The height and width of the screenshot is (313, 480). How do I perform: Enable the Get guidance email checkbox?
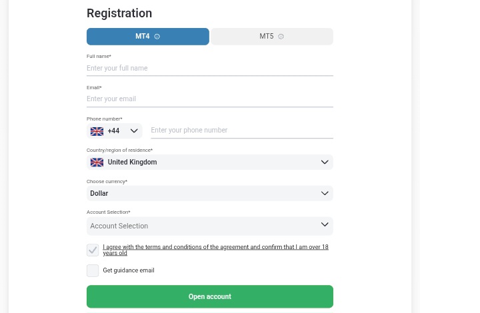pyautogui.click(x=93, y=270)
